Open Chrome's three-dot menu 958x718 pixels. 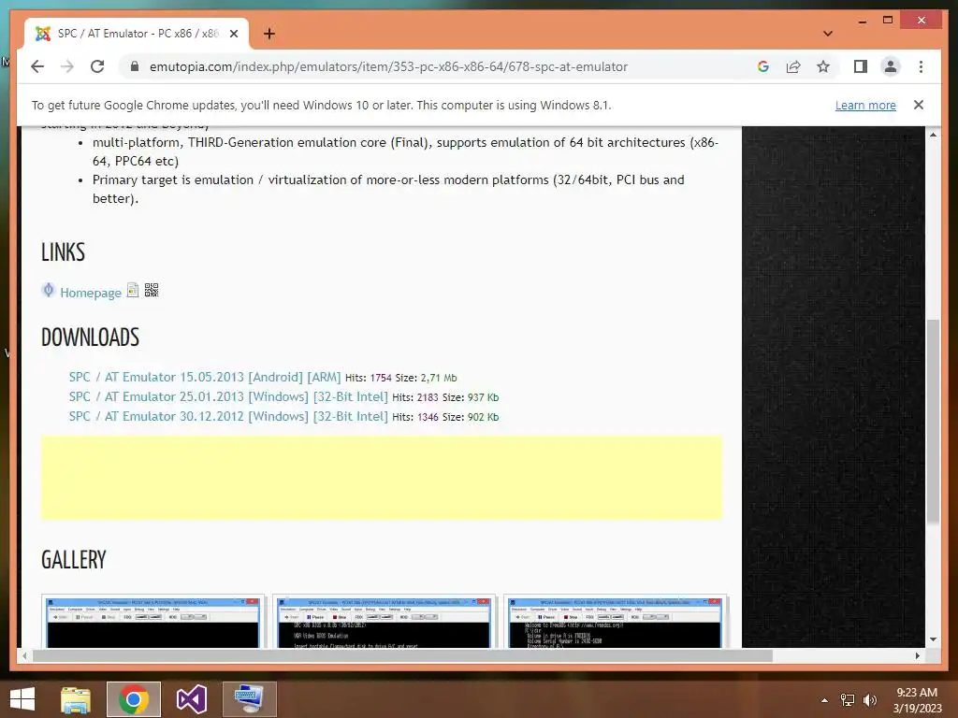[x=921, y=66]
